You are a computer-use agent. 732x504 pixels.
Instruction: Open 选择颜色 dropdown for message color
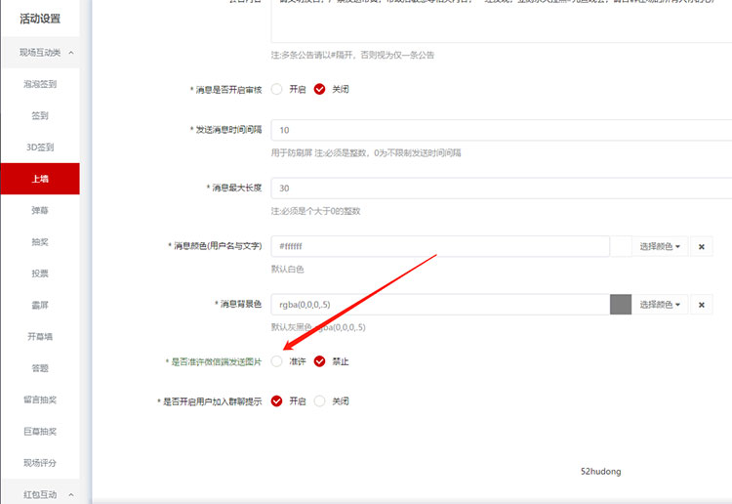click(x=660, y=247)
